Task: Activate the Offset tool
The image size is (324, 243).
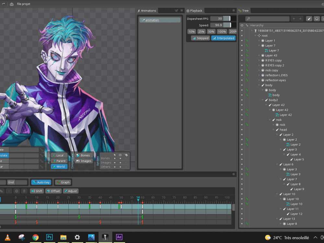Action: (x=53, y=191)
